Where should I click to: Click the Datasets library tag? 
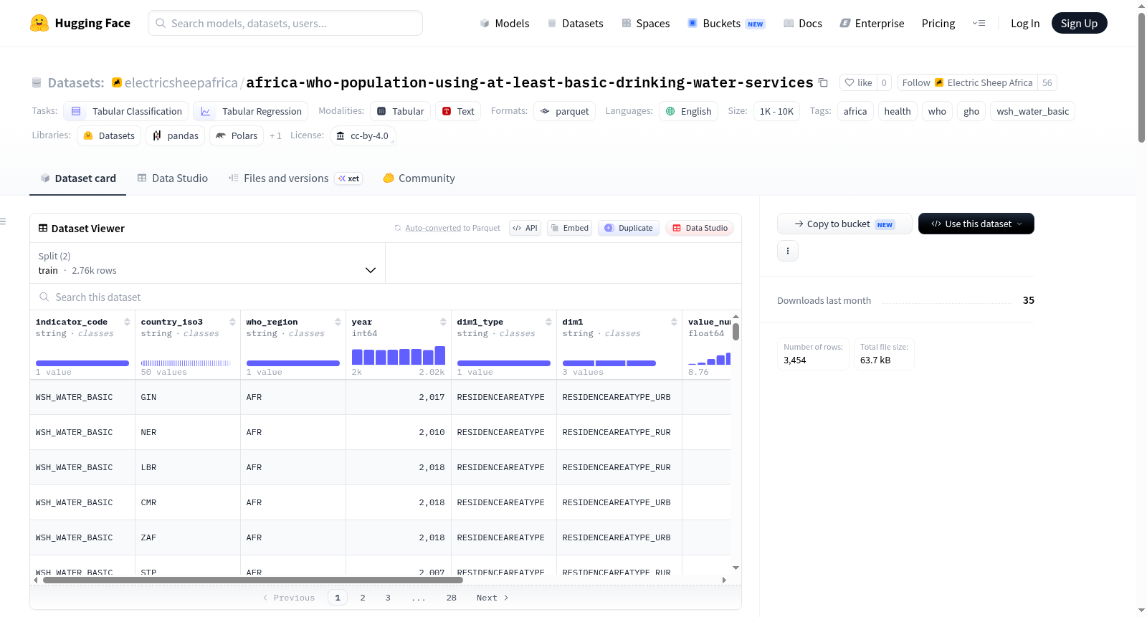(x=109, y=135)
